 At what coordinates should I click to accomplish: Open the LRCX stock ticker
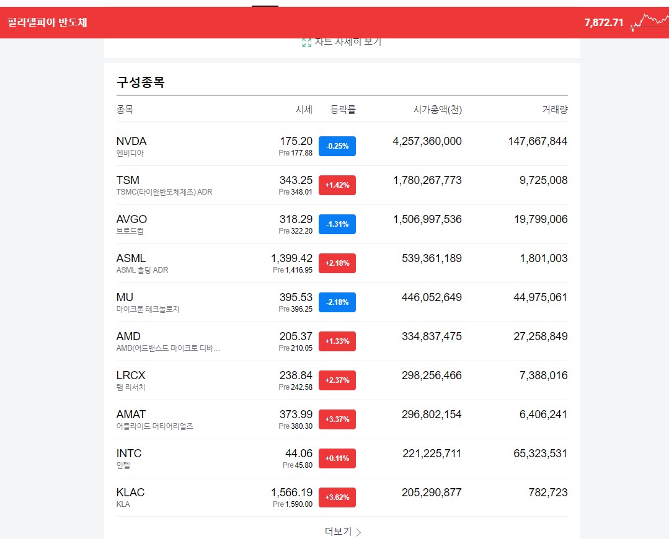click(131, 375)
